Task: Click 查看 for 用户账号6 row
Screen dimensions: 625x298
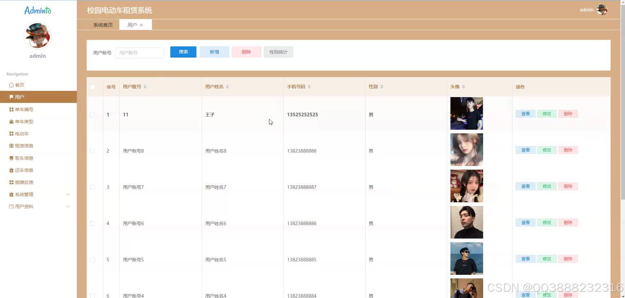Action: (x=526, y=223)
